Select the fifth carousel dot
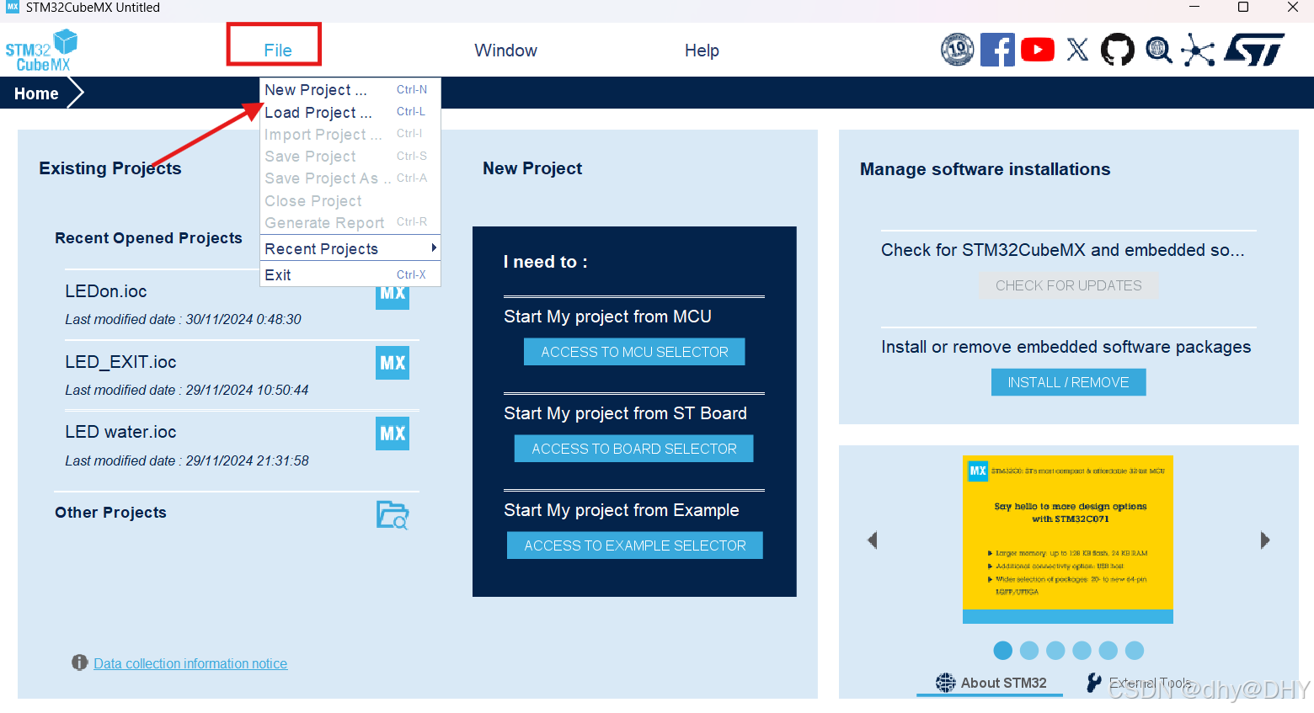This screenshot has height=713, width=1314. [x=1108, y=650]
